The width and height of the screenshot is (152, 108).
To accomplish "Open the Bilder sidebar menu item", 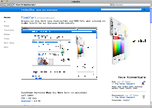I will coord(7,34).
